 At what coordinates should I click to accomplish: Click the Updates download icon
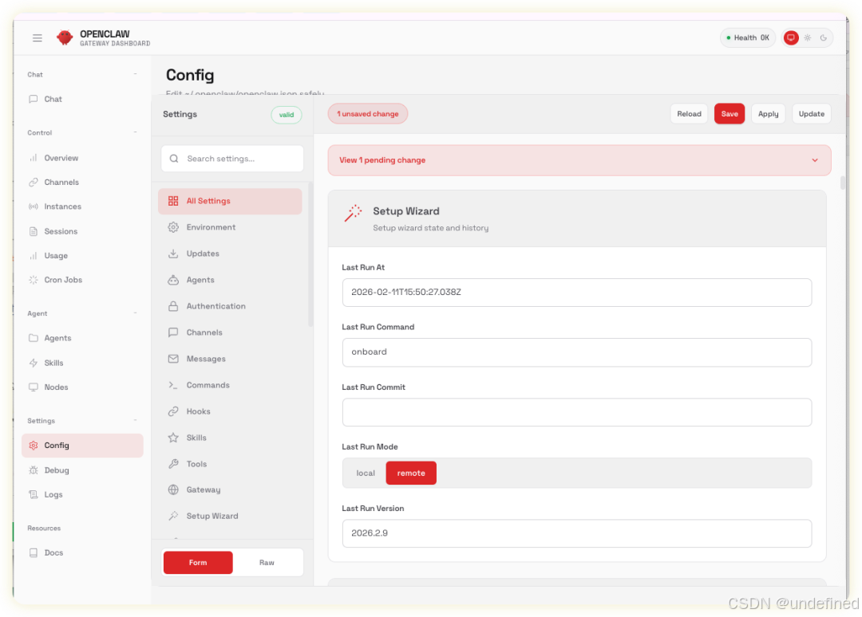point(173,253)
